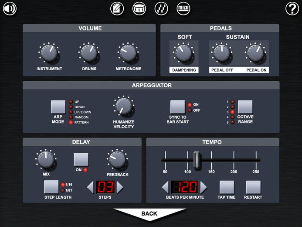Select the sync OFF indicator

tap(190, 110)
